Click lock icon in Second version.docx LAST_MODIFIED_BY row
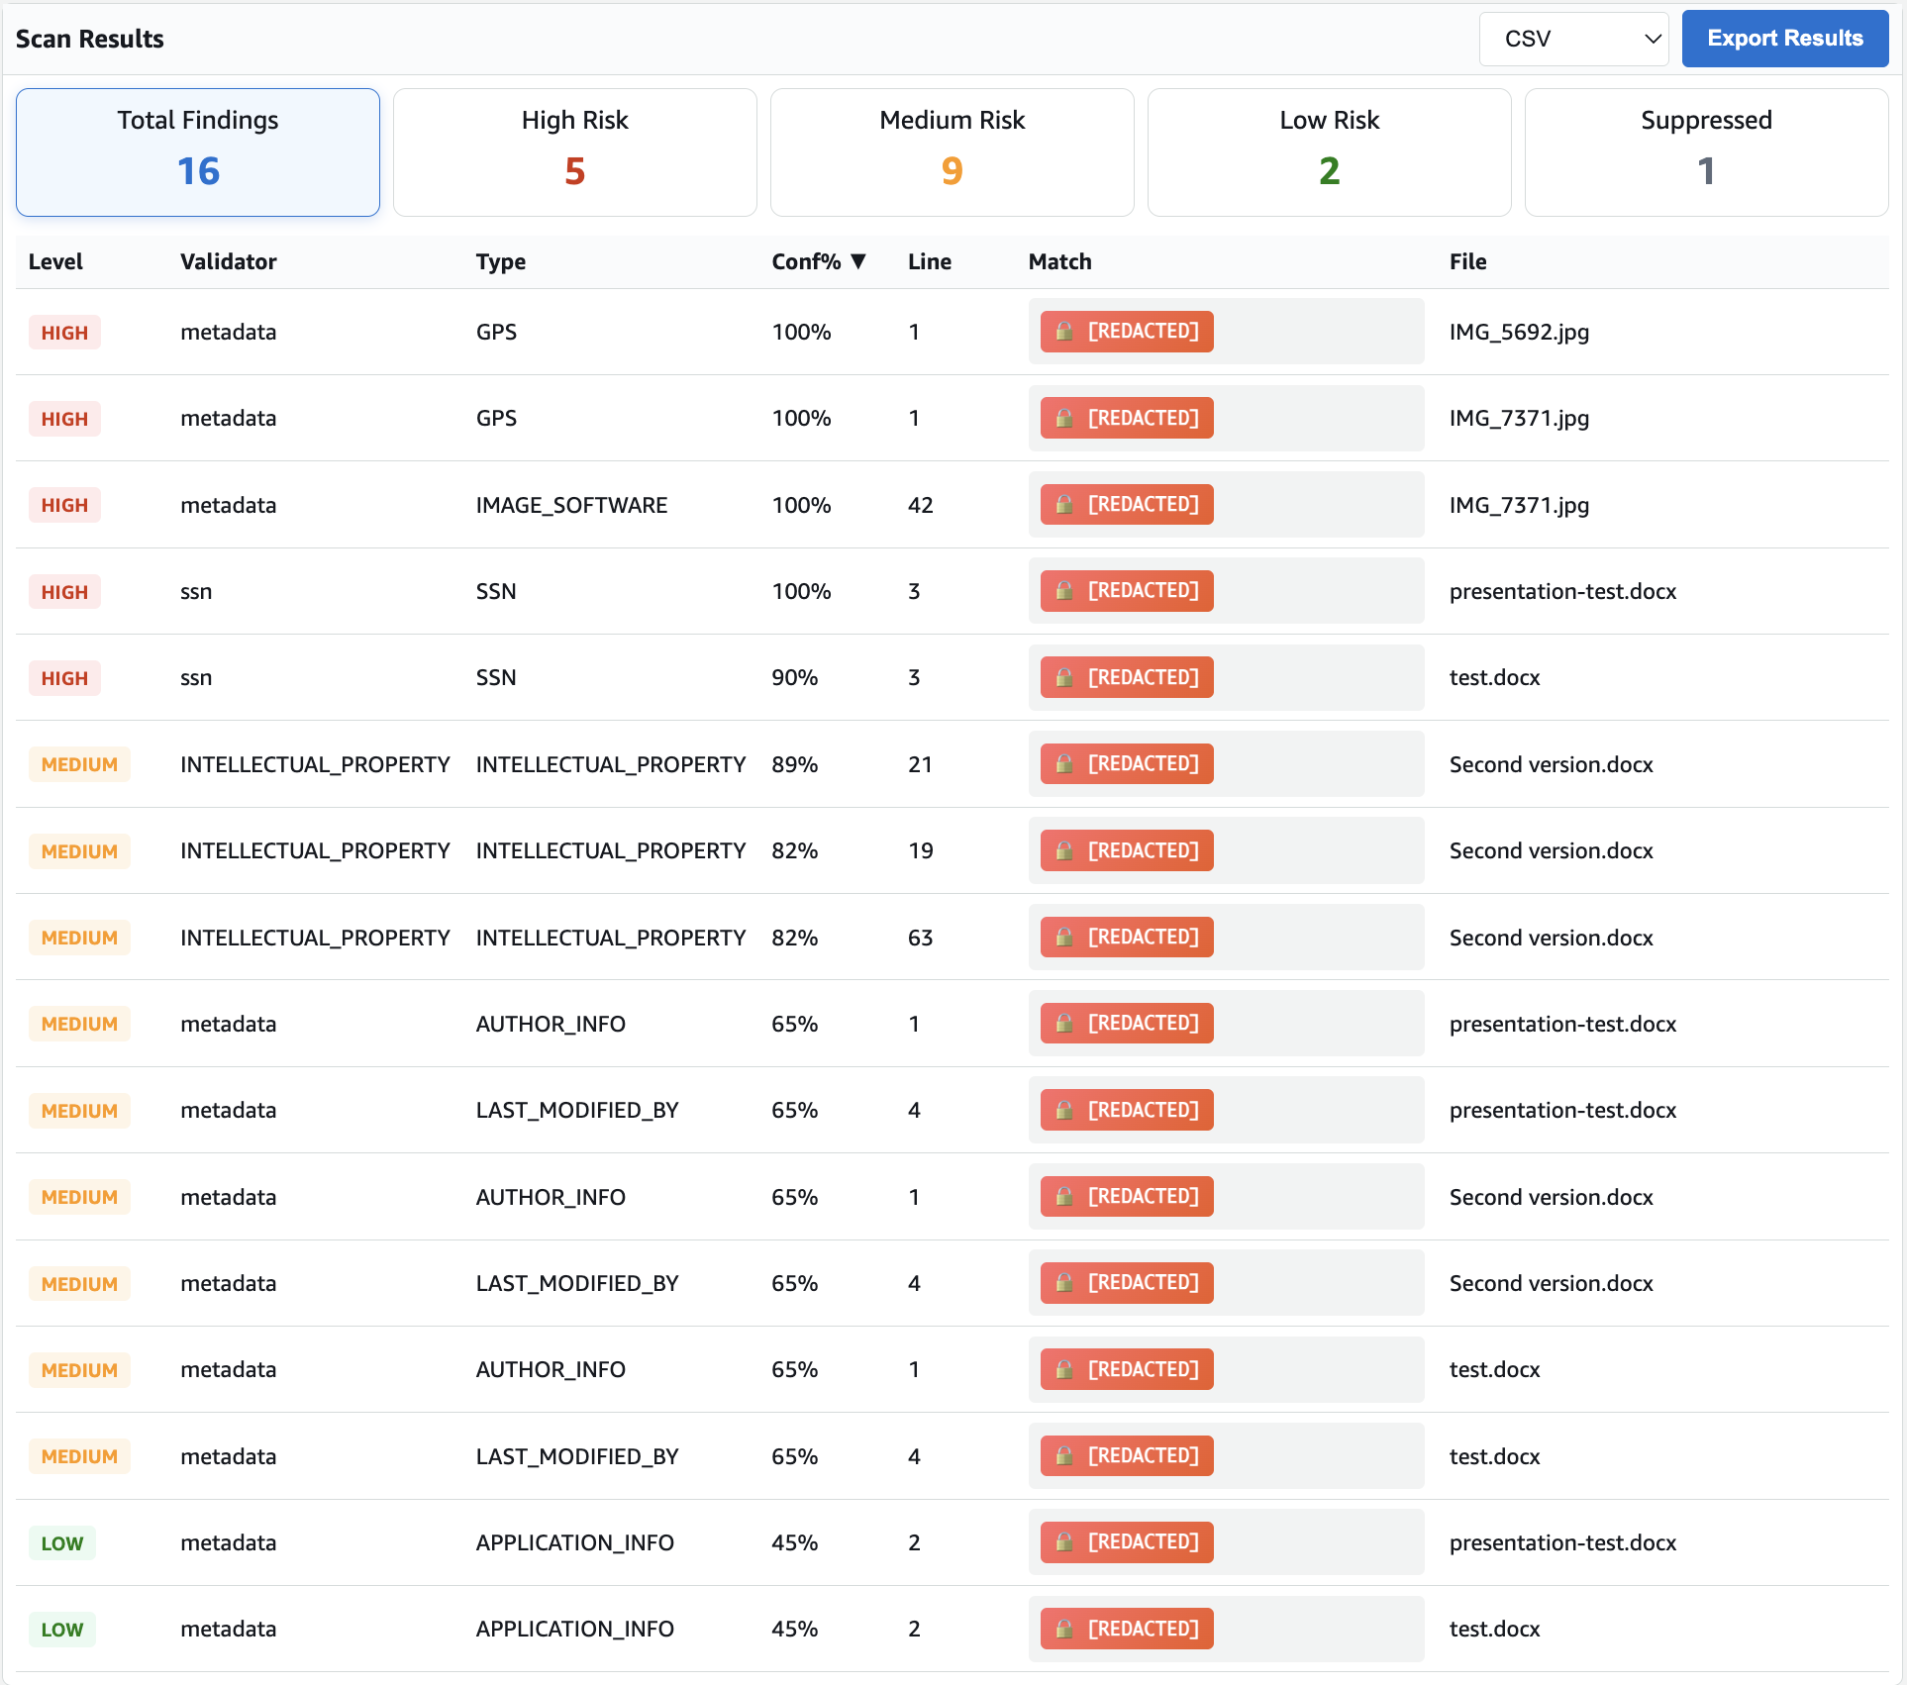This screenshot has width=1907, height=1685. coord(1064,1283)
